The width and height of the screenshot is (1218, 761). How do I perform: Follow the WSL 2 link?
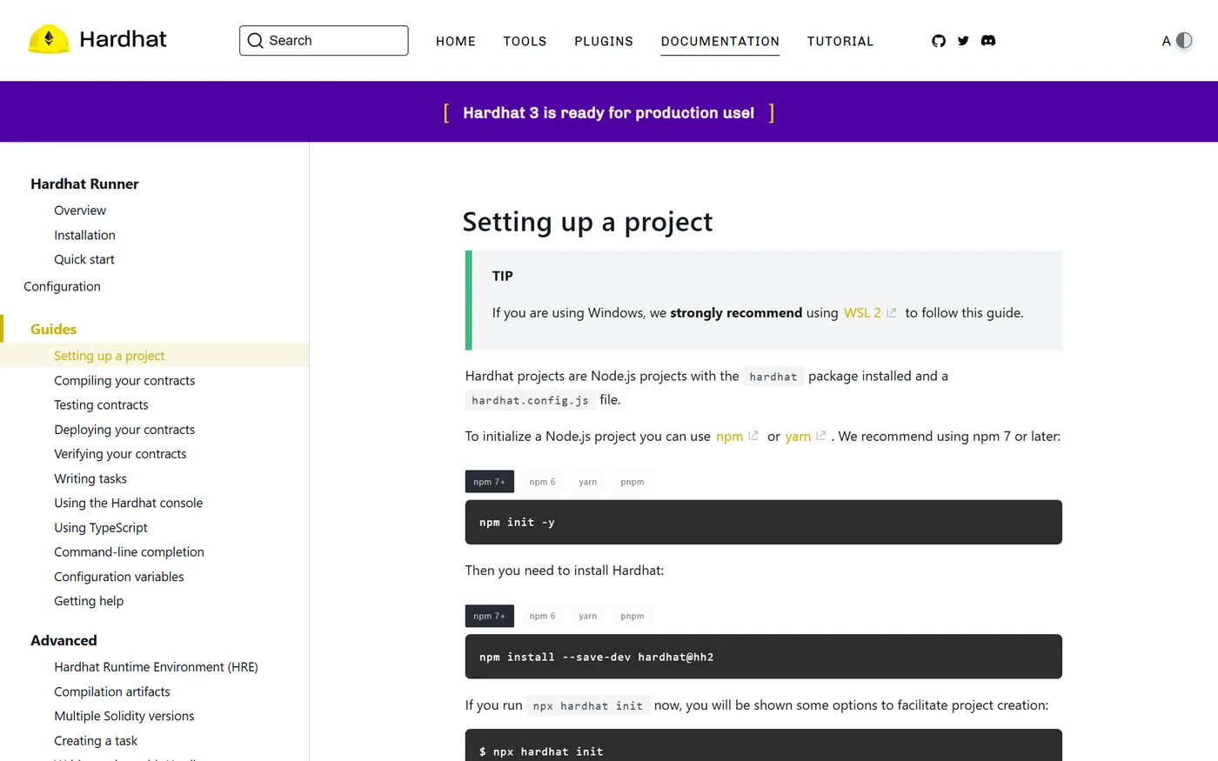tap(862, 313)
